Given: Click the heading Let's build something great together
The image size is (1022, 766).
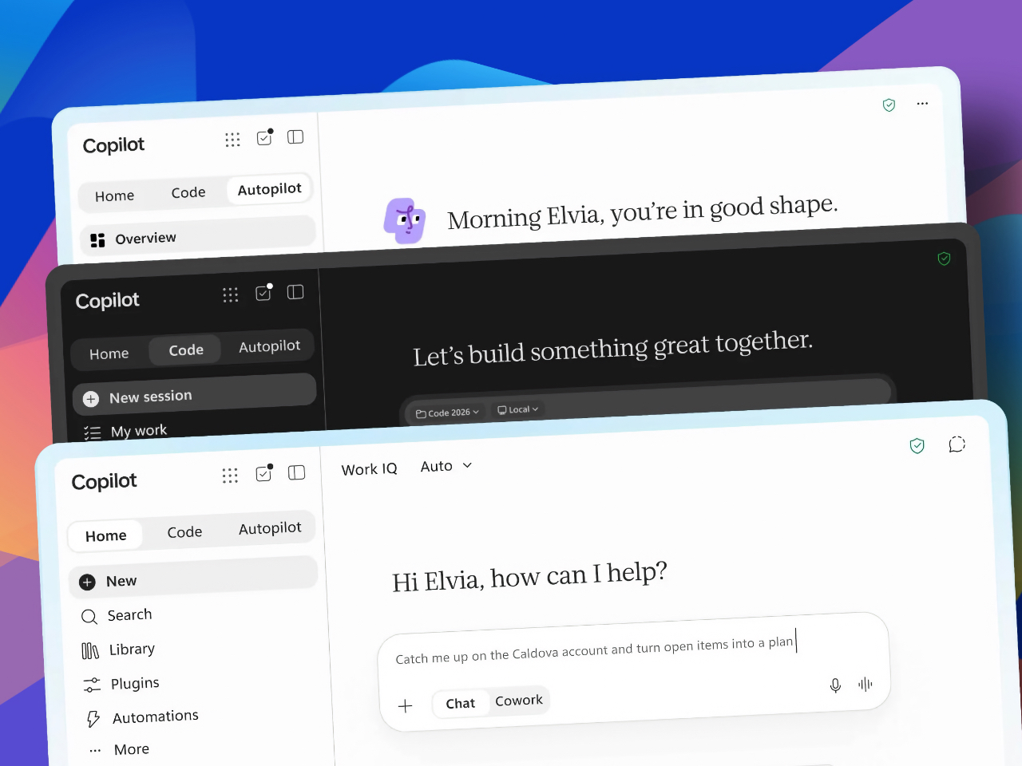Looking at the screenshot, I should (613, 349).
